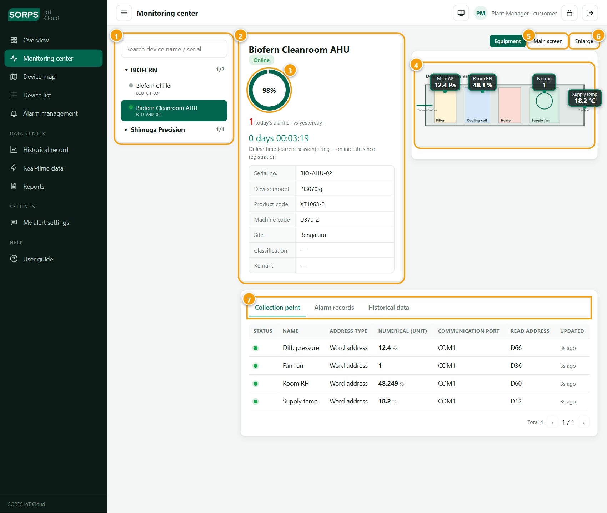The image size is (607, 513).
Task: Select Biofern Cleanroom AHU device
Action: pyautogui.click(x=174, y=111)
